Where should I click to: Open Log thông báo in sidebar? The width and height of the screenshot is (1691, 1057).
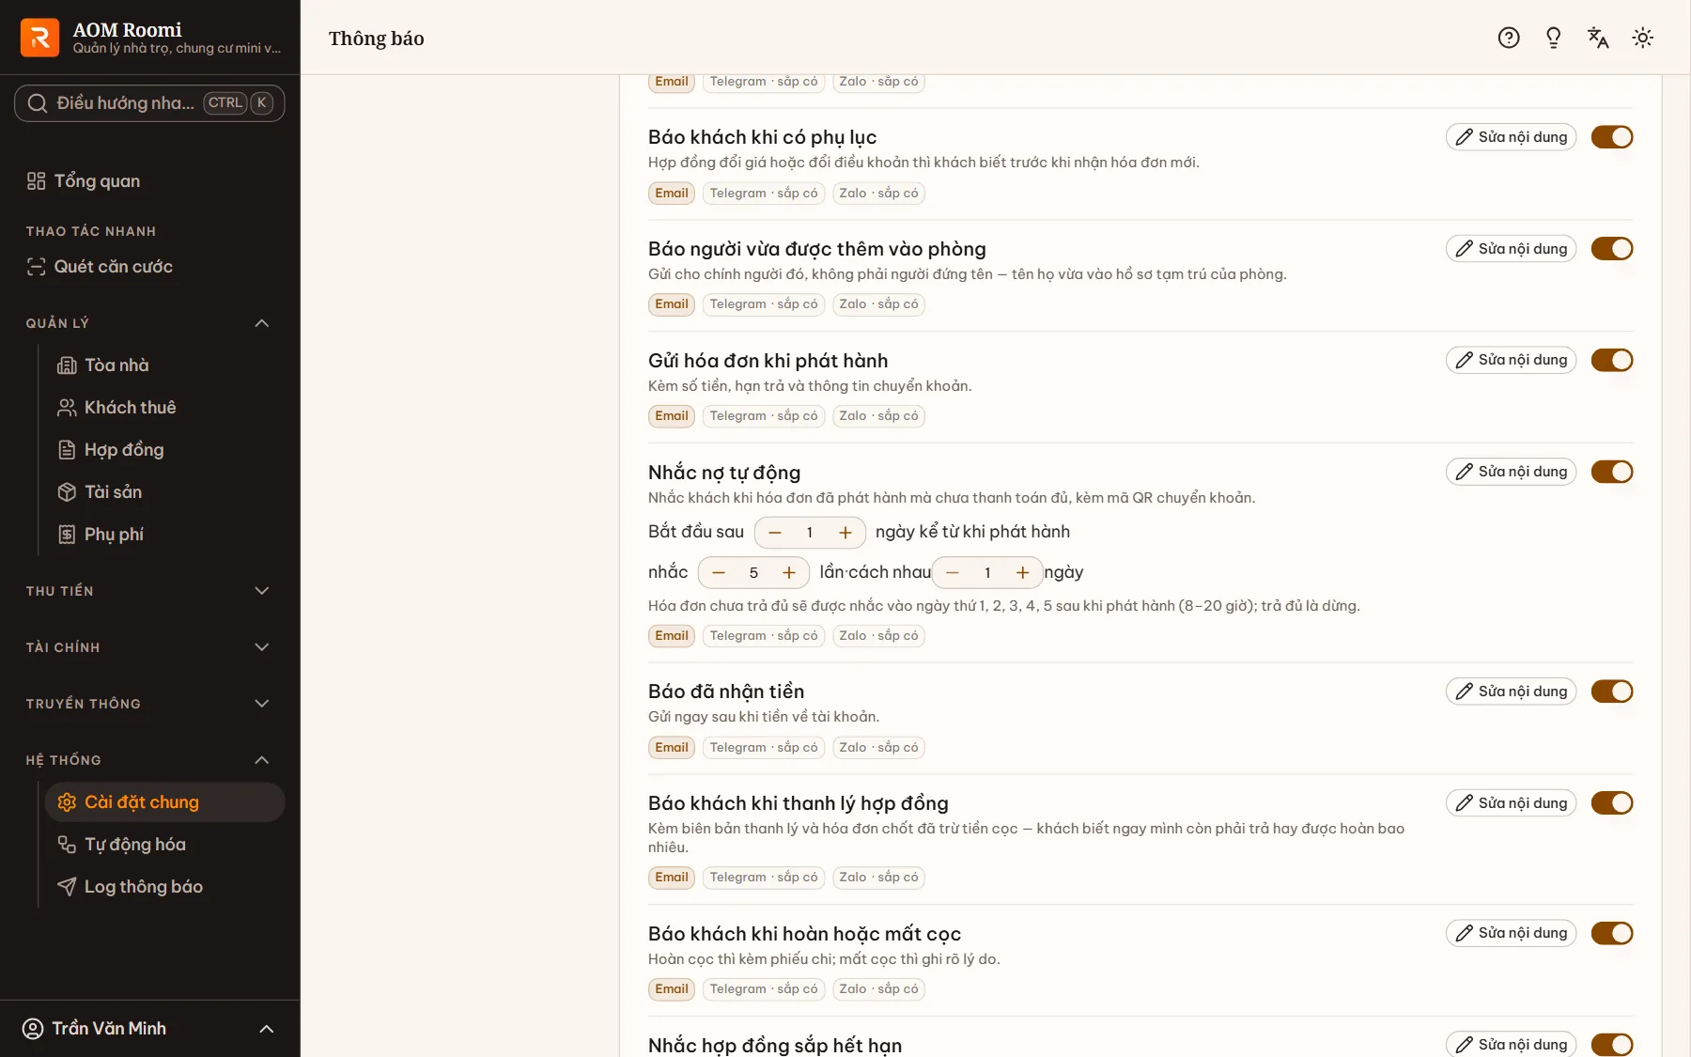[x=164, y=887]
